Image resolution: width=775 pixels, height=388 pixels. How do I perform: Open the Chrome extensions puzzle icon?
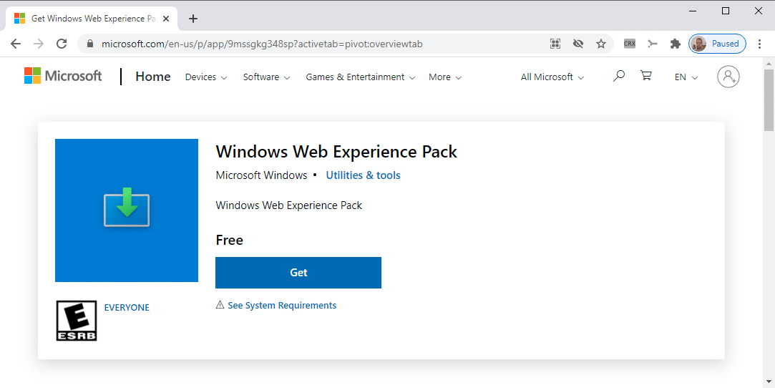[x=675, y=44]
